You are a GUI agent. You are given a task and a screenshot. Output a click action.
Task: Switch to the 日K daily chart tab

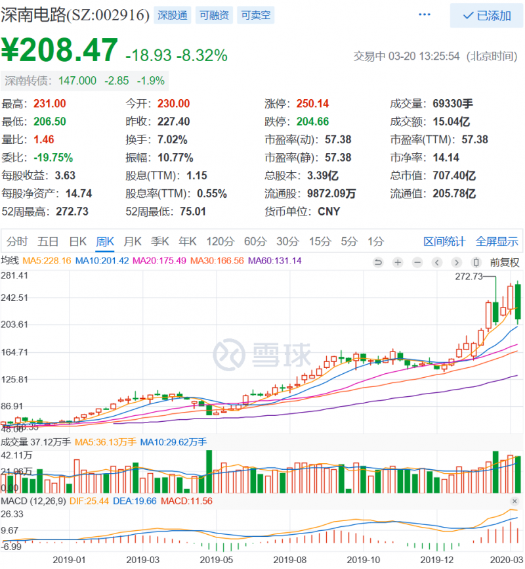point(77,242)
